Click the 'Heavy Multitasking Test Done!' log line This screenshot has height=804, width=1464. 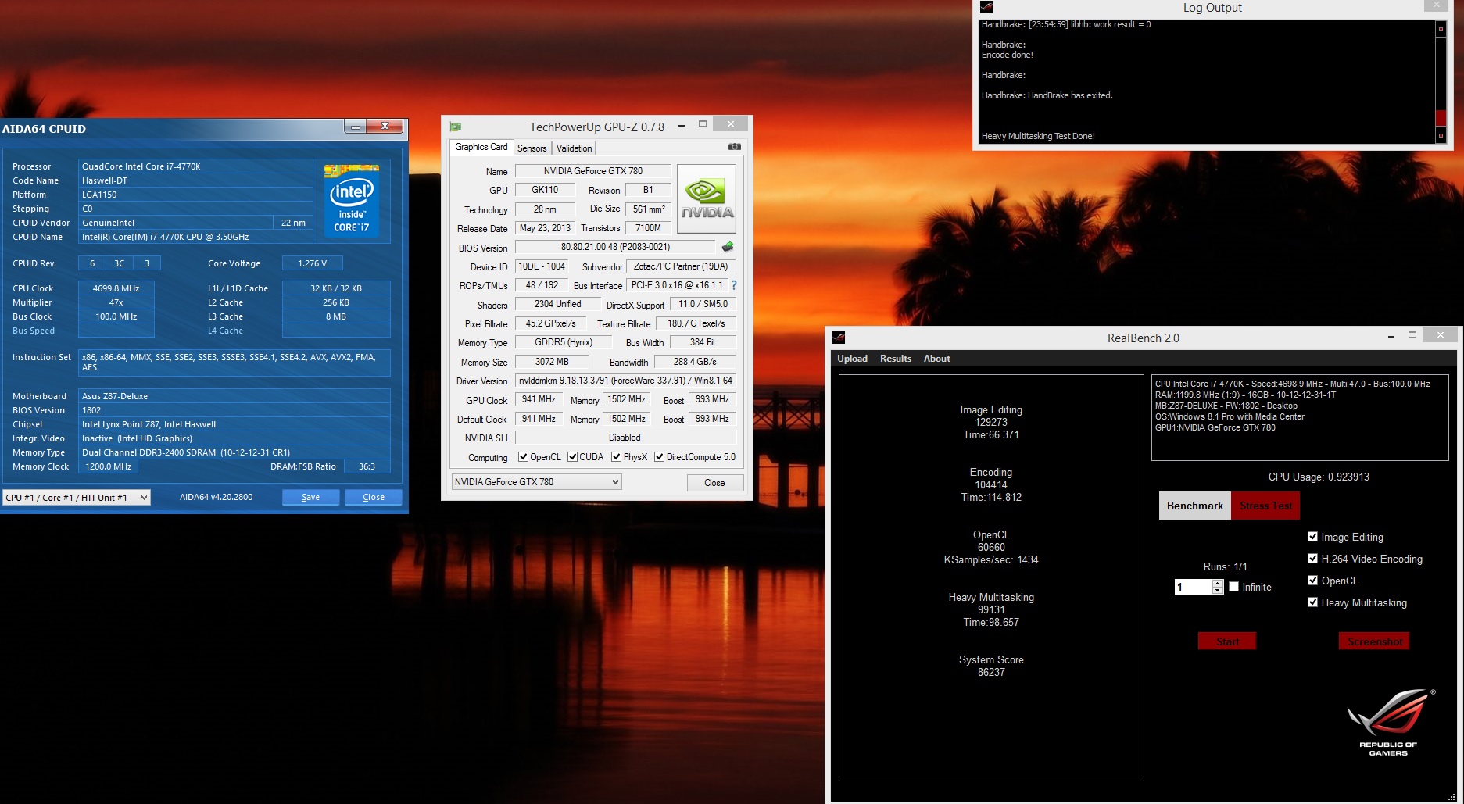1038,136
